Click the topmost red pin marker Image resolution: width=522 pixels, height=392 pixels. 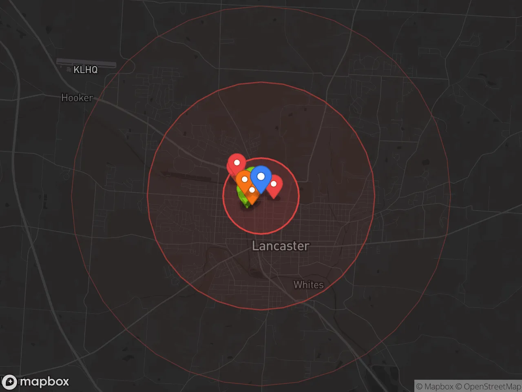(x=237, y=163)
